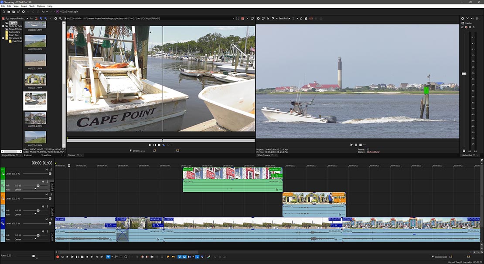Toggle Loop Playback in transport bar
The height and width of the screenshot is (264, 484).
[62, 257]
